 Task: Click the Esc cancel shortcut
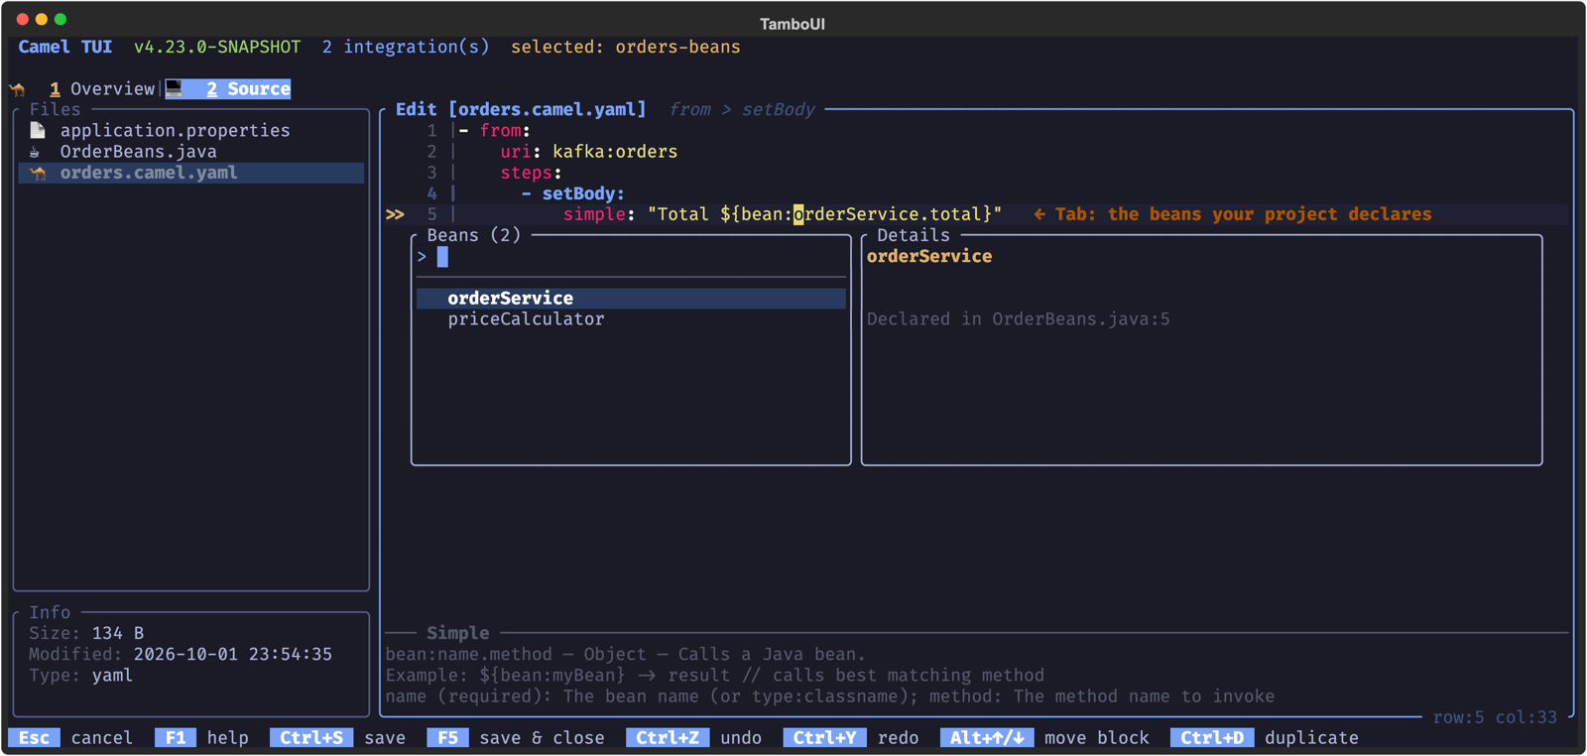coord(70,738)
